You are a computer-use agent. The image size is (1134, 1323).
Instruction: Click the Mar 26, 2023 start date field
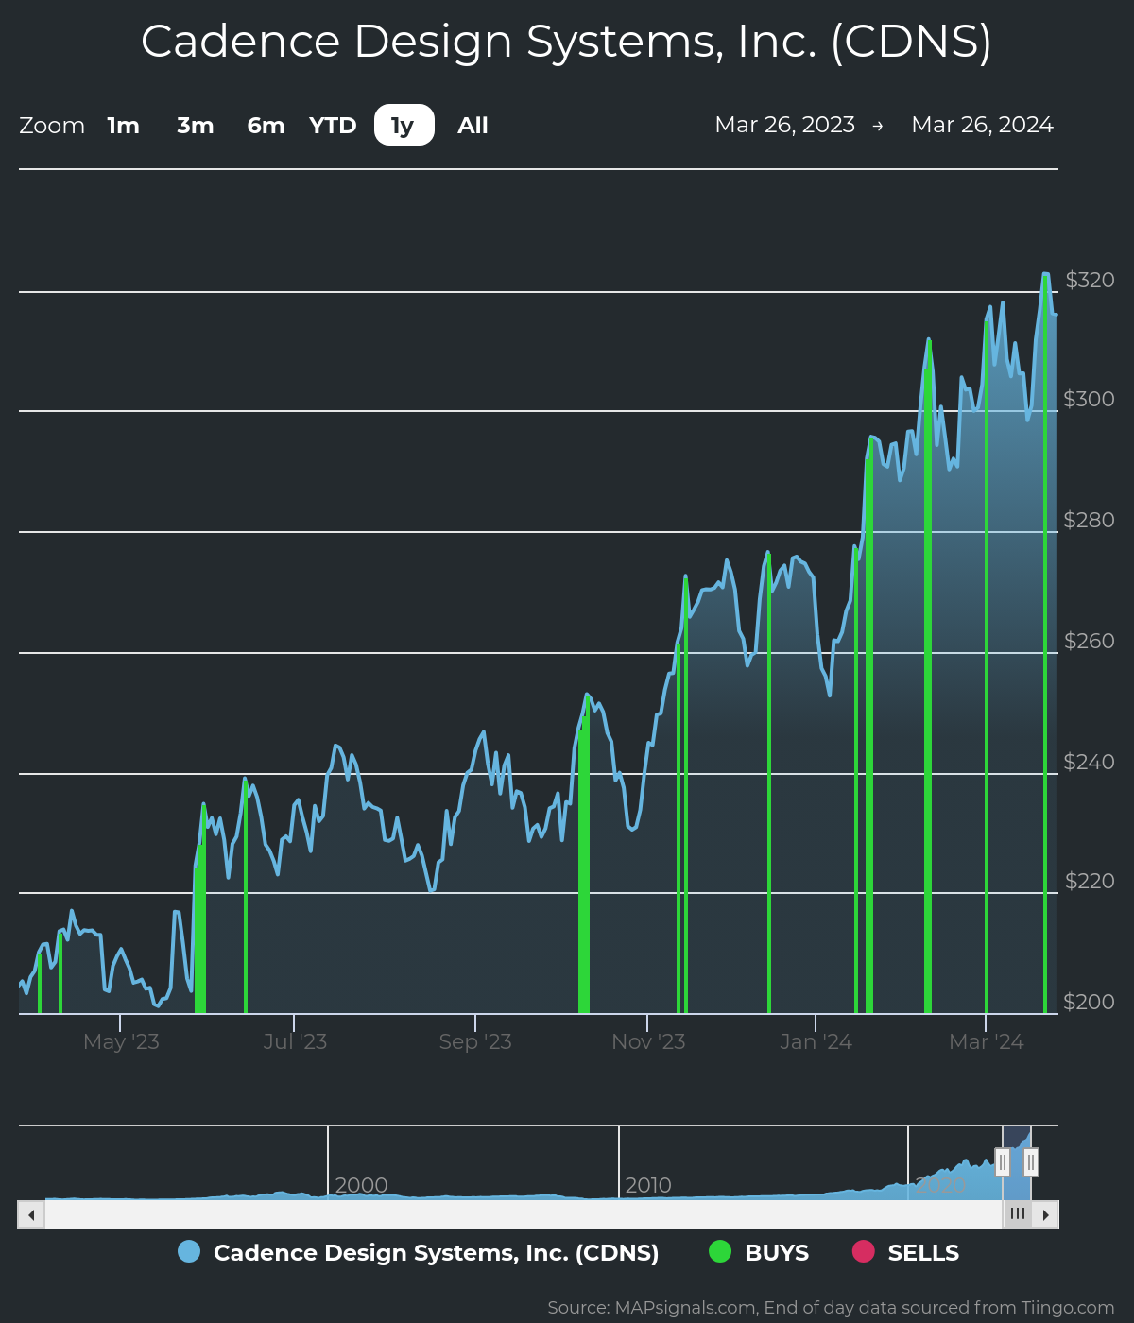[x=785, y=124]
